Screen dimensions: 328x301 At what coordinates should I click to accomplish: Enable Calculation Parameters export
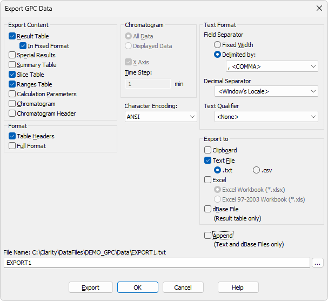(x=12, y=94)
